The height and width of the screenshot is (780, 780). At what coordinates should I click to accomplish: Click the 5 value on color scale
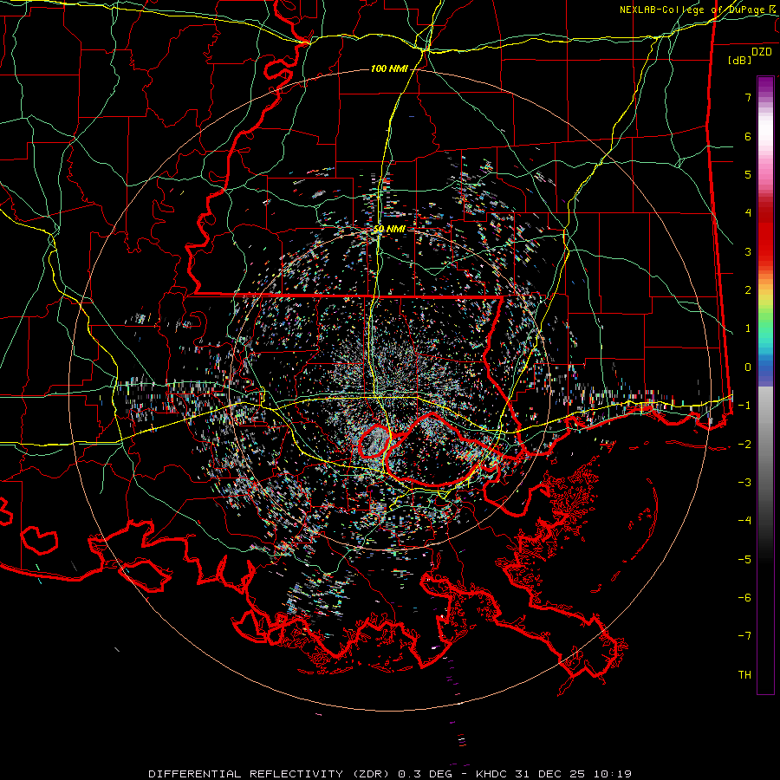pyautogui.click(x=748, y=174)
